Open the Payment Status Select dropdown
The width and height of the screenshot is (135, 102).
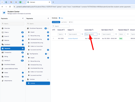pyautogui.click(x=122, y=34)
